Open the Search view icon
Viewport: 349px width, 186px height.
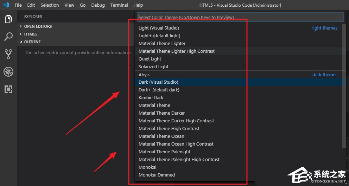8,37
